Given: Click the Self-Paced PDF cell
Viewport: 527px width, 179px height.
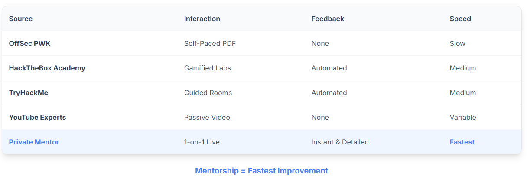Looking at the screenshot, I should pos(210,43).
